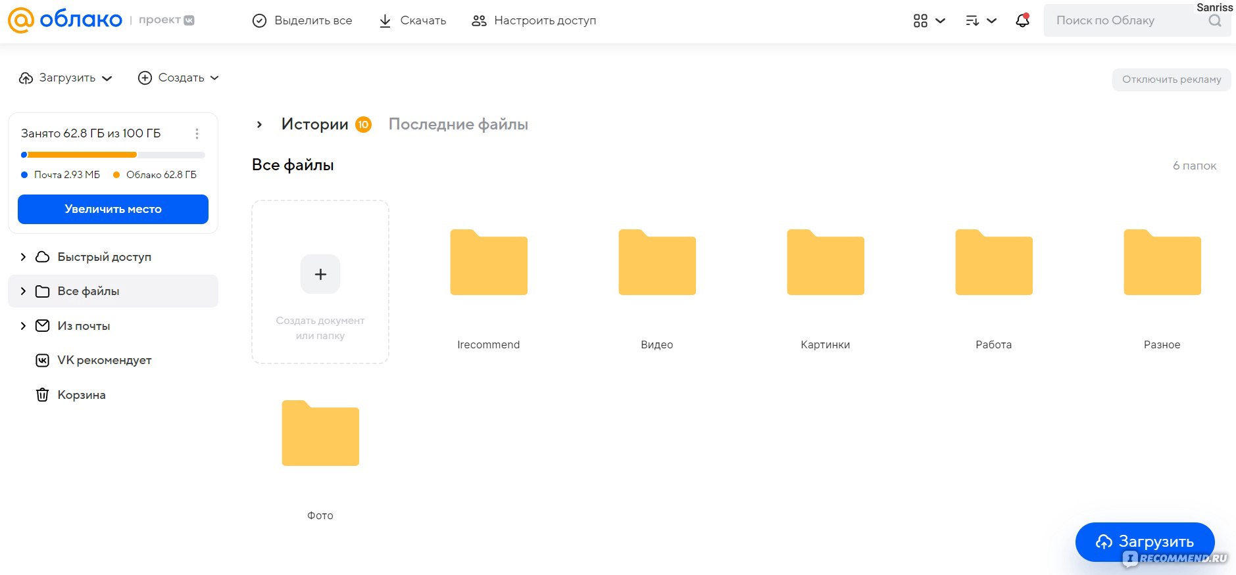Open the Видео folder icon
This screenshot has height=575, width=1236.
[x=657, y=262]
